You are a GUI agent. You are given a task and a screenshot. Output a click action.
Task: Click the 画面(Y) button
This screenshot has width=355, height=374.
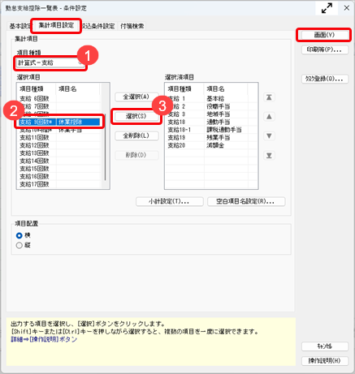(x=324, y=35)
